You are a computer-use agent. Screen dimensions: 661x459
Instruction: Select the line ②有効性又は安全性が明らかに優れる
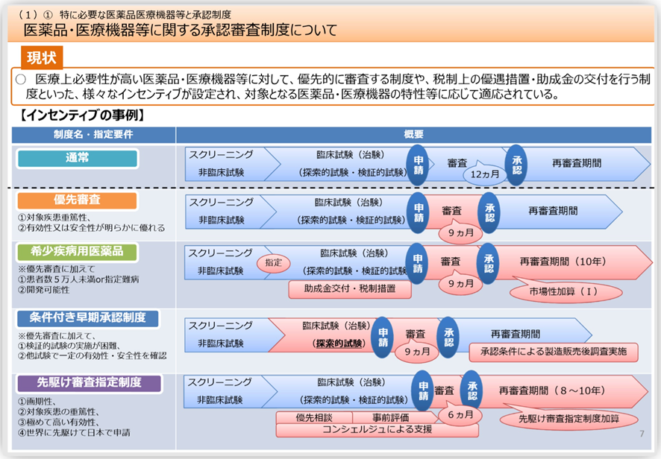92,228
